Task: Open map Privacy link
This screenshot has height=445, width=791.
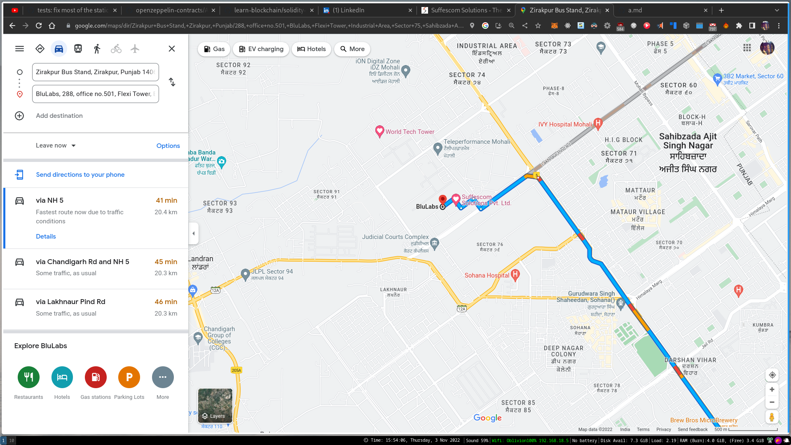Action: click(663, 429)
